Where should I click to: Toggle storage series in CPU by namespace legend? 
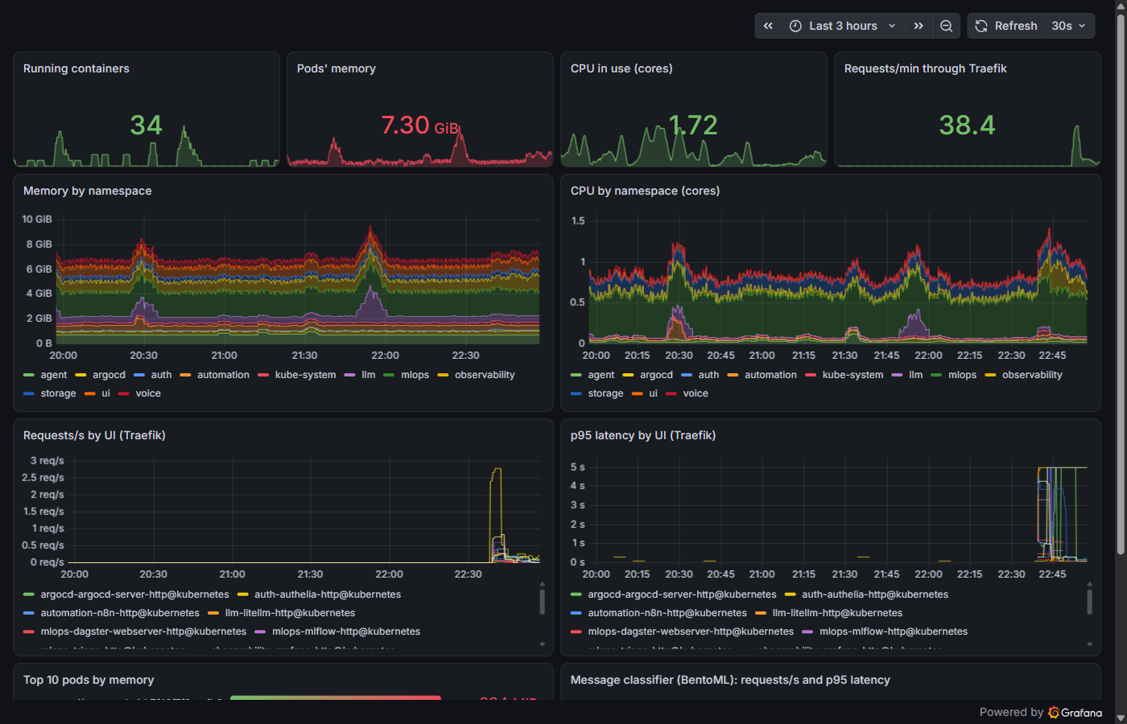tap(605, 393)
